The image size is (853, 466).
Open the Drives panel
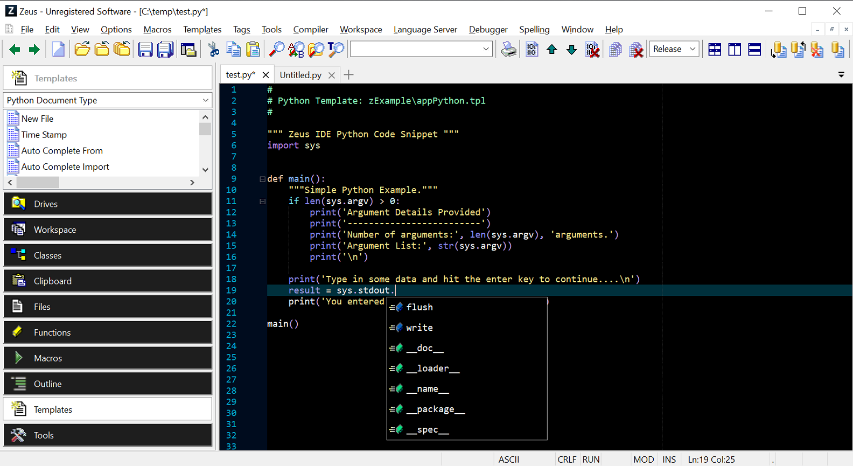click(x=108, y=204)
